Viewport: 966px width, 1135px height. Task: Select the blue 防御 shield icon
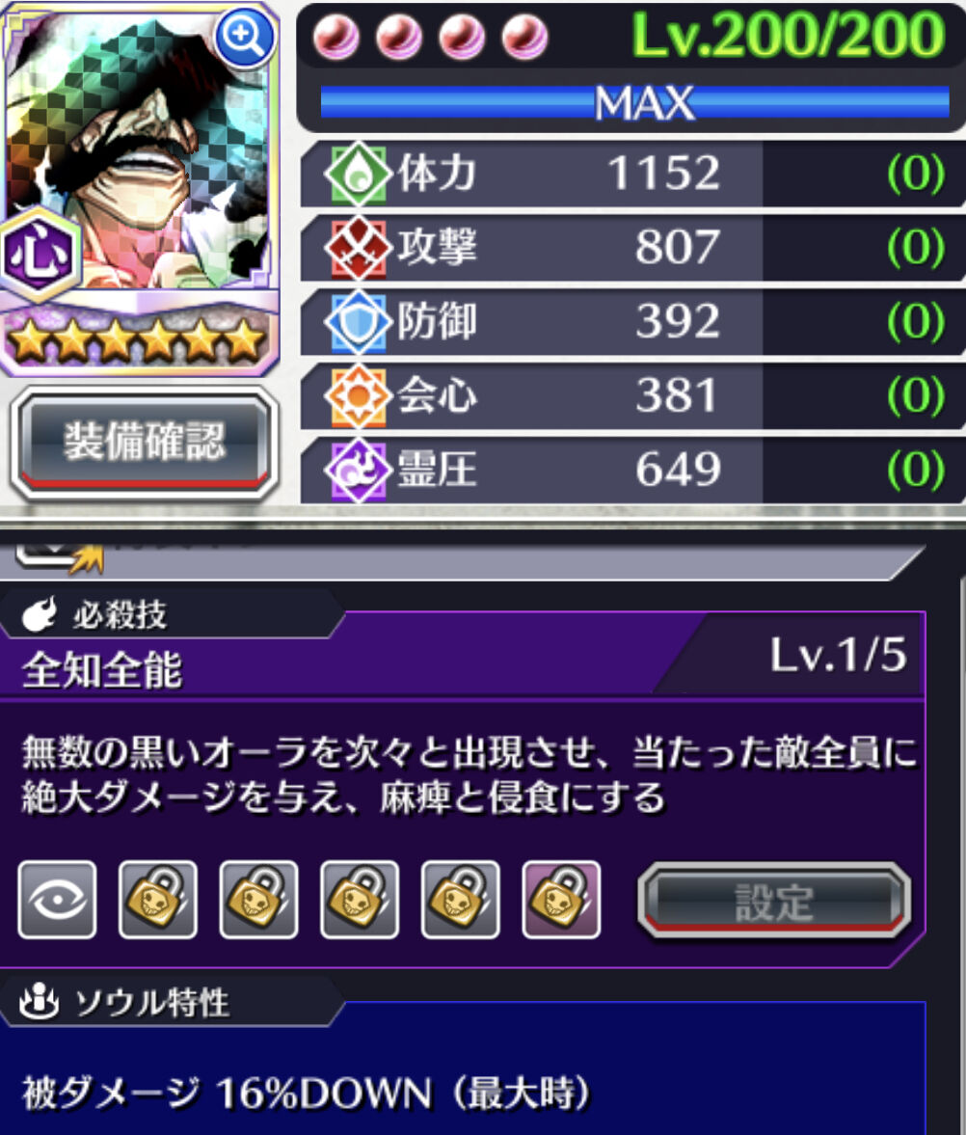point(358,322)
